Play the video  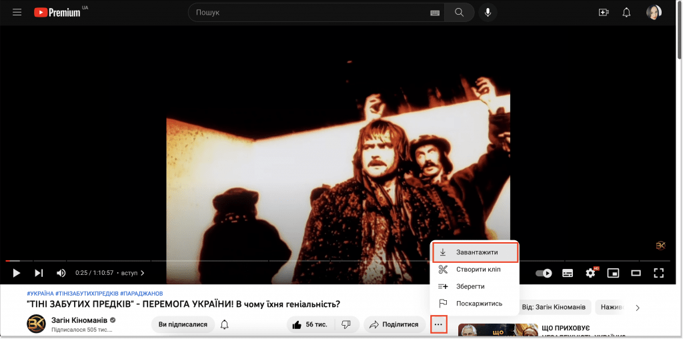[x=17, y=273]
